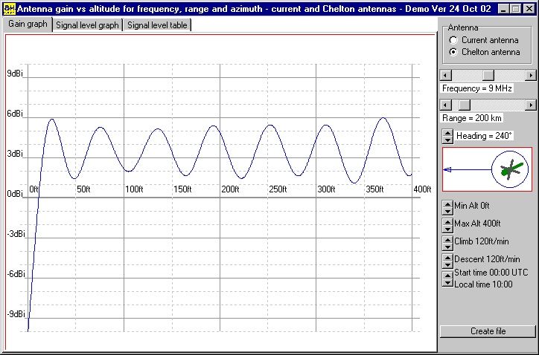Decrease Min Alt with the down arrow
Screen dimensions: 539x355
[447, 211]
